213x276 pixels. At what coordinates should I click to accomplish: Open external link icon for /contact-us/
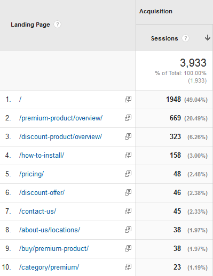click(128, 211)
